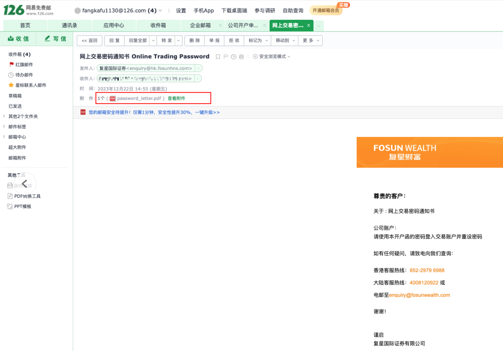Click the password_letter.pdf attachment icon
503x351 pixels.
(113, 98)
